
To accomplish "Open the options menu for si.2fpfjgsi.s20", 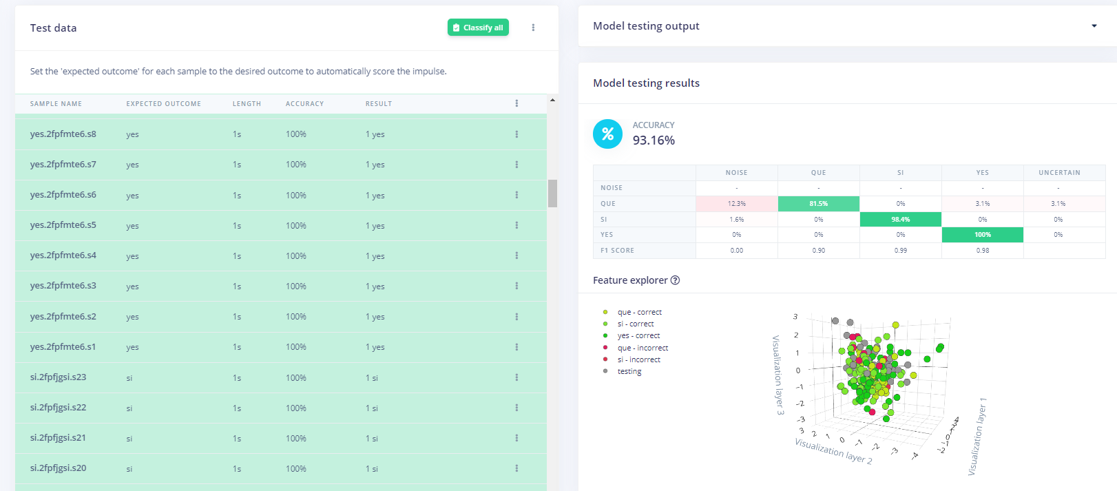I will coord(516,468).
